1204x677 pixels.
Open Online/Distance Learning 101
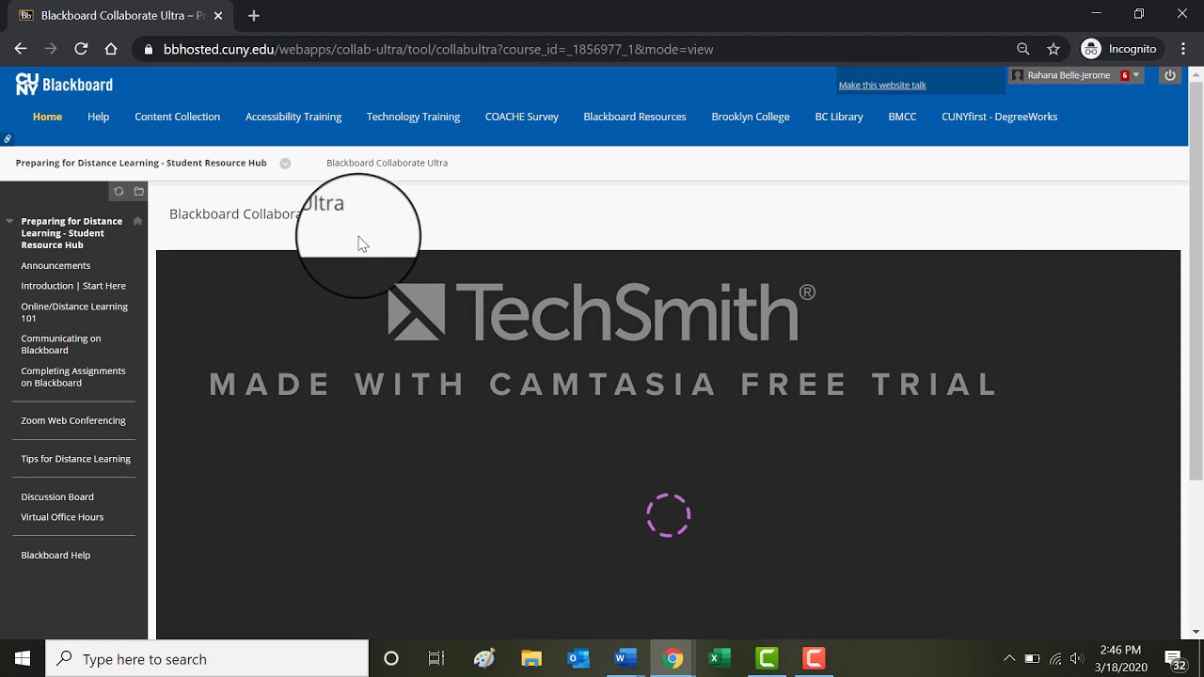(74, 312)
